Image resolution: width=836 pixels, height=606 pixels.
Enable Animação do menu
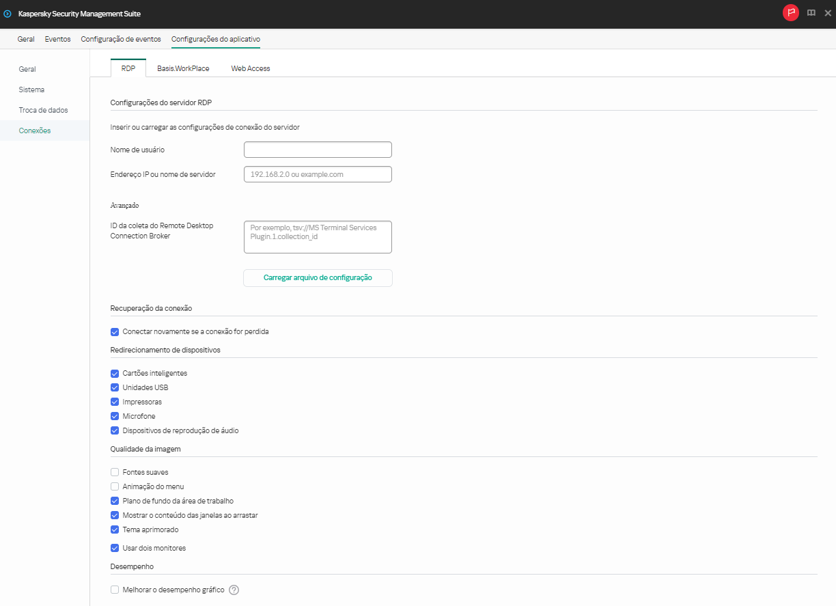tap(115, 486)
